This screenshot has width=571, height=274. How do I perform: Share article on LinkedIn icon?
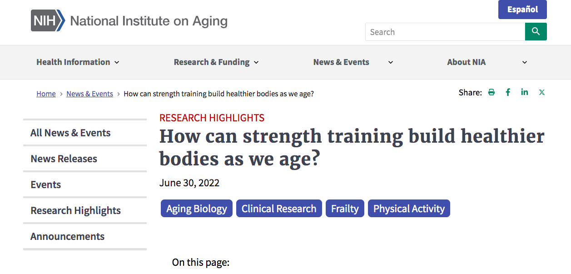click(x=525, y=92)
